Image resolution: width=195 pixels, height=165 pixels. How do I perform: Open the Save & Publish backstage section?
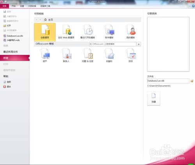pos(9,70)
